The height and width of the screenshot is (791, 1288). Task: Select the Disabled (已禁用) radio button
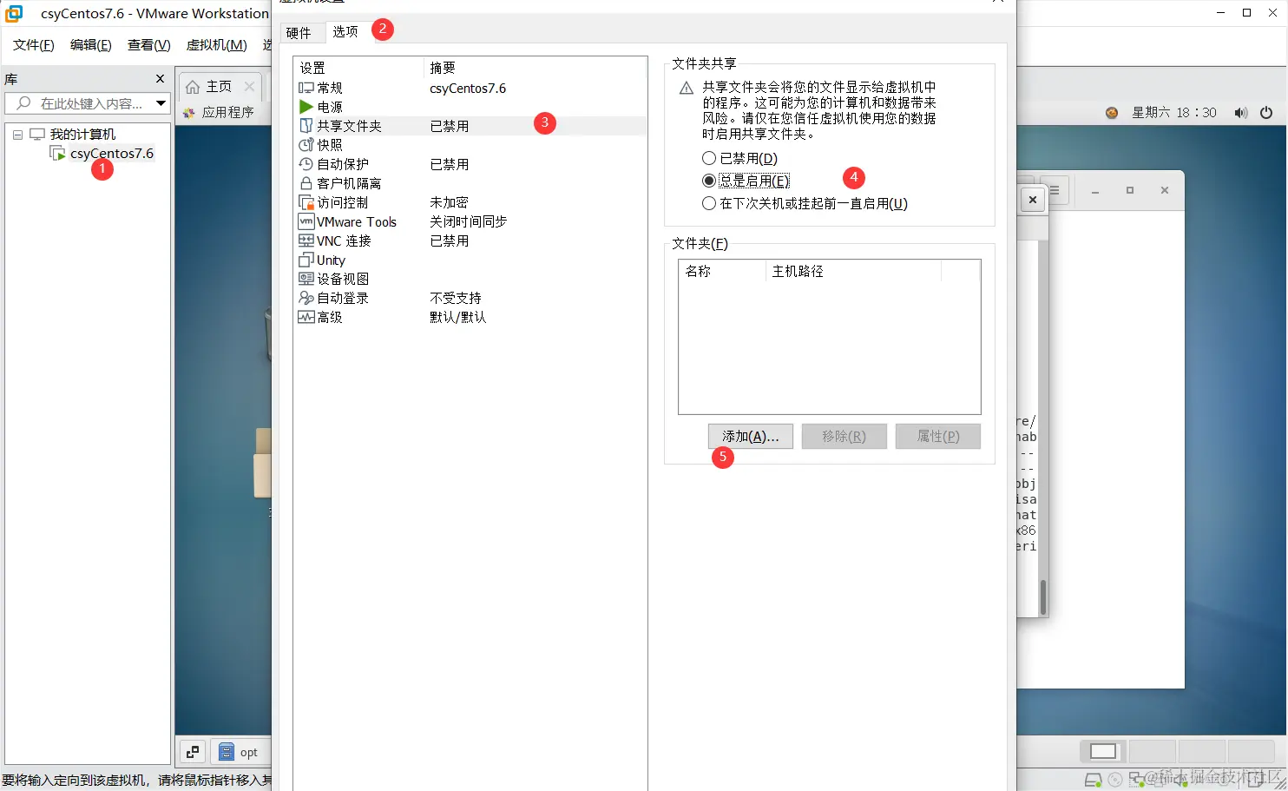[x=709, y=158]
